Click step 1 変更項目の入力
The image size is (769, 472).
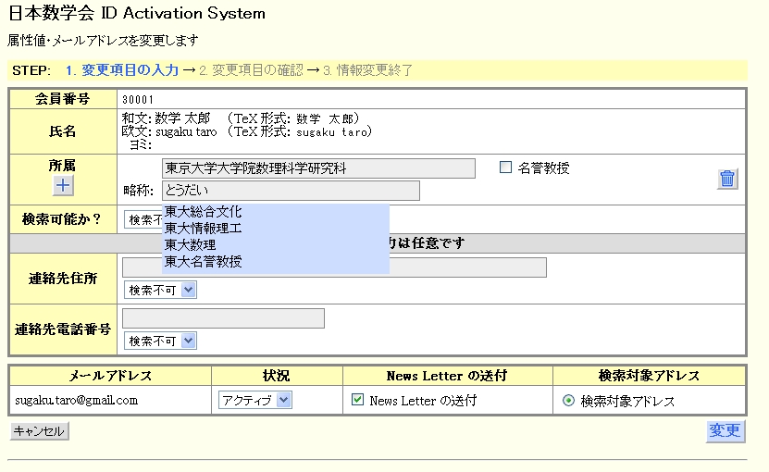pos(121,70)
